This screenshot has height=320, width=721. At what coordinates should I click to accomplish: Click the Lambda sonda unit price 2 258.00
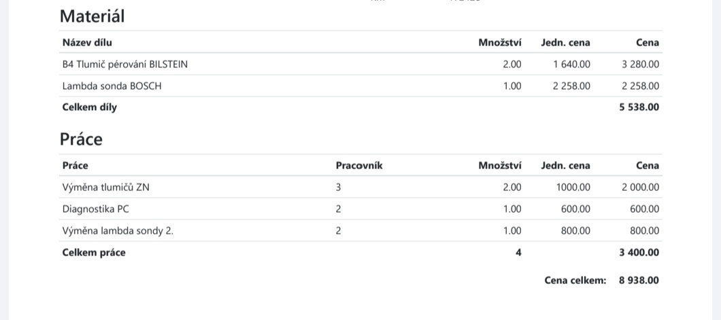coord(571,86)
